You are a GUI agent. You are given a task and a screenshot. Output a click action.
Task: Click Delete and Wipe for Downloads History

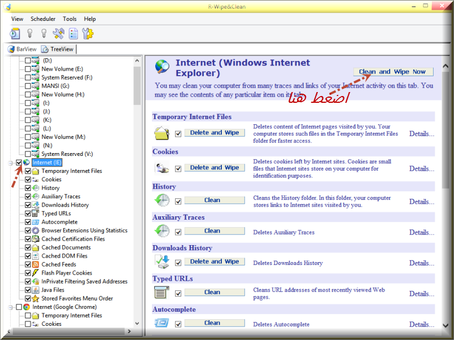[215, 261]
